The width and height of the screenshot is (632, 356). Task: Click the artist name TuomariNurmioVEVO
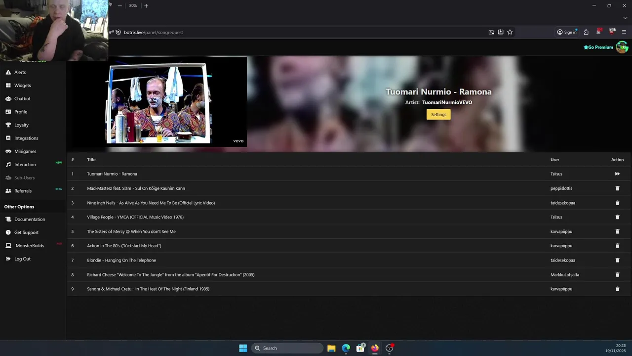[447, 102]
